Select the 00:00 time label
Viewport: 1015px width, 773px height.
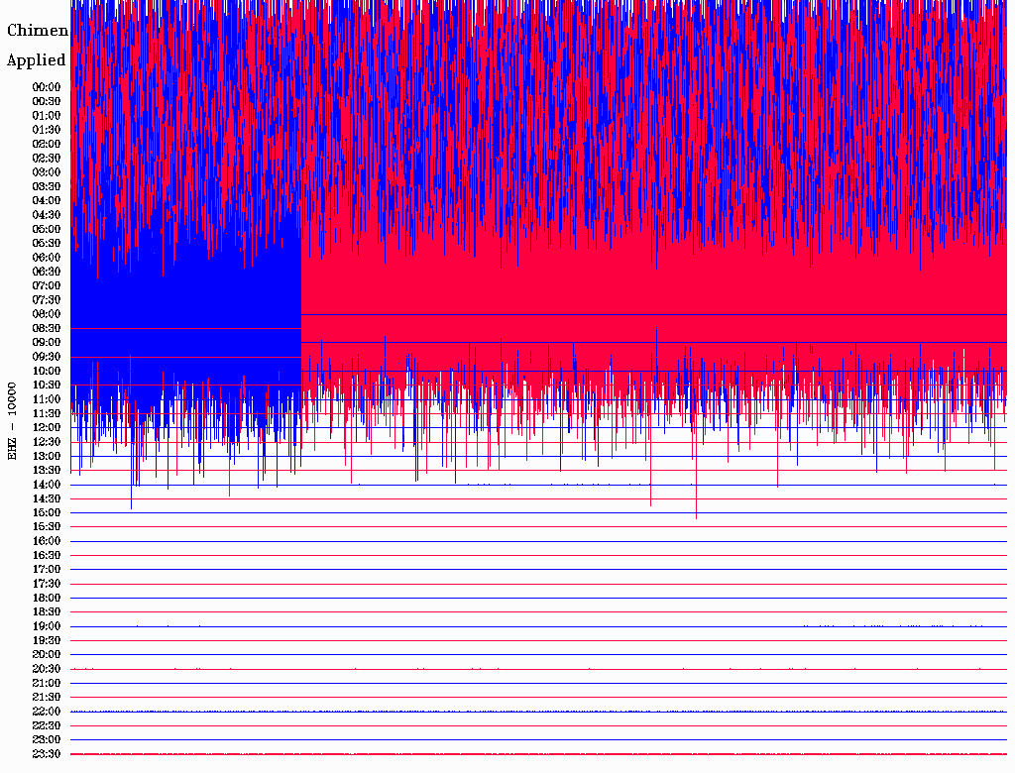pos(47,87)
